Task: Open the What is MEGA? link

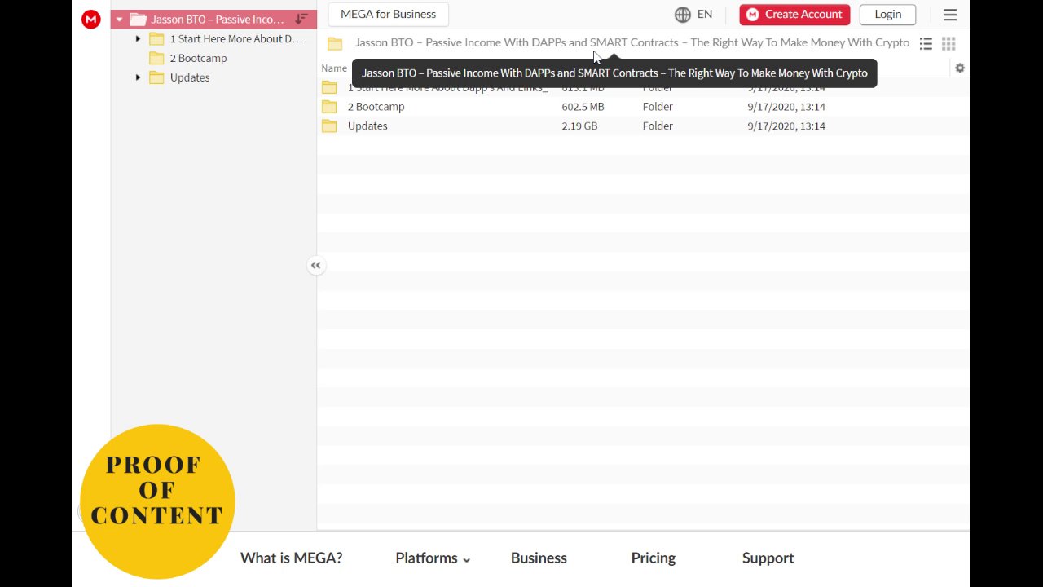Action: coord(291,558)
